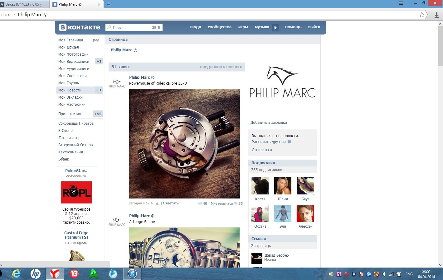Open the Давид Бербер link
Viewport: 443px width, 280px height.
pos(276,255)
